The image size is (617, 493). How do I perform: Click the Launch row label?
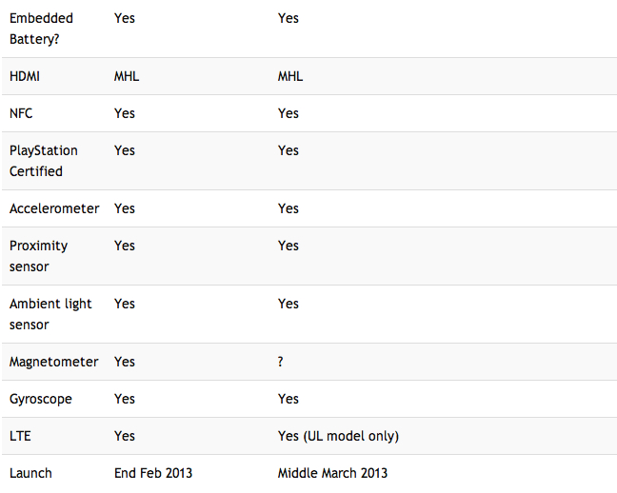tap(30, 473)
